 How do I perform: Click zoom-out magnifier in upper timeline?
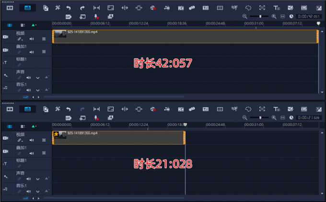point(245,16)
